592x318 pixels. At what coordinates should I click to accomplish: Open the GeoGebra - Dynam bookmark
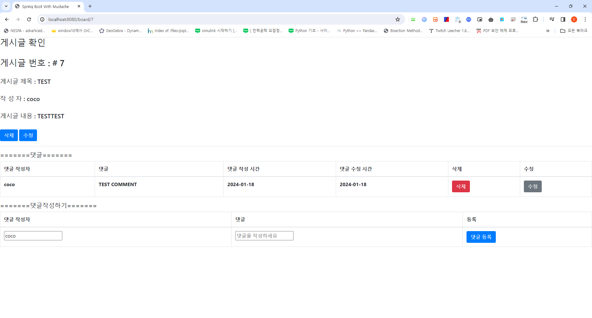121,31
